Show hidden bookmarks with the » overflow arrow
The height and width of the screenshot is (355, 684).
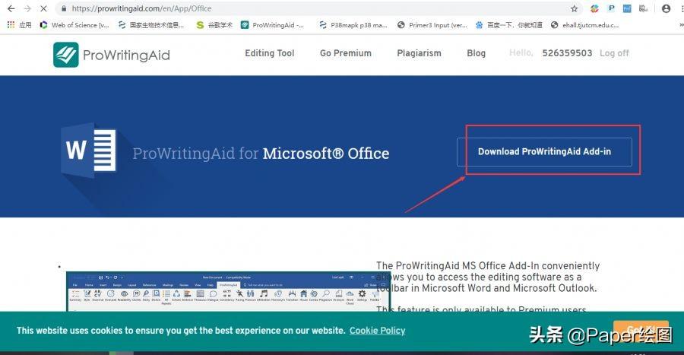(680, 25)
